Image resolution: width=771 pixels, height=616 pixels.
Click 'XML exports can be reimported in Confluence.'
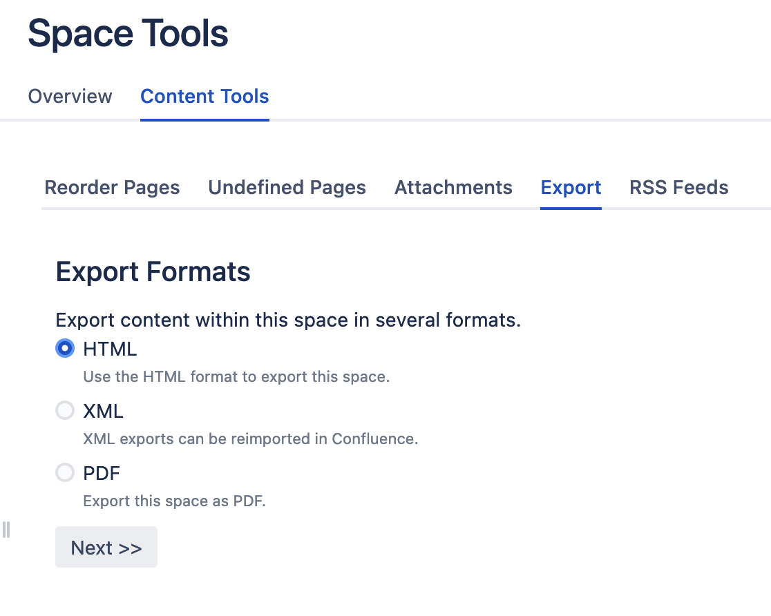251,439
